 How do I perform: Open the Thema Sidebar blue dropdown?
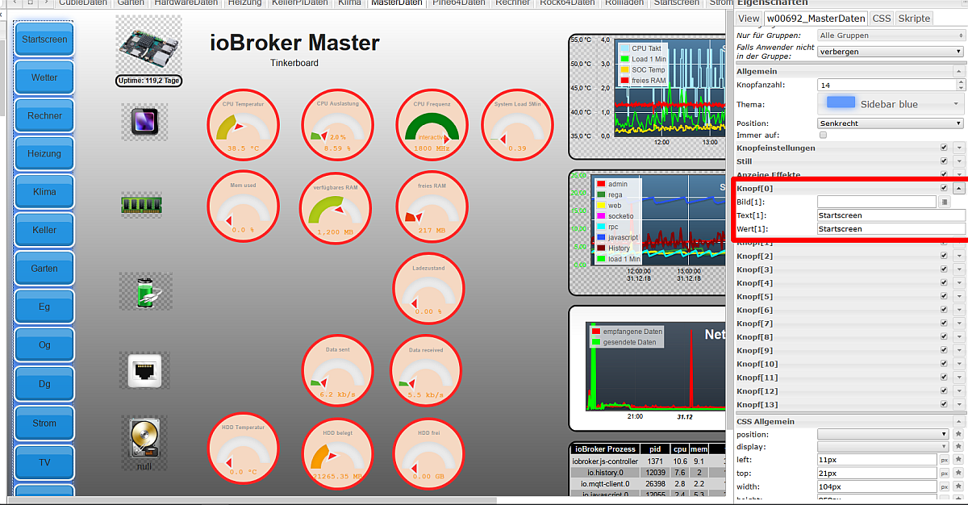[x=891, y=103]
